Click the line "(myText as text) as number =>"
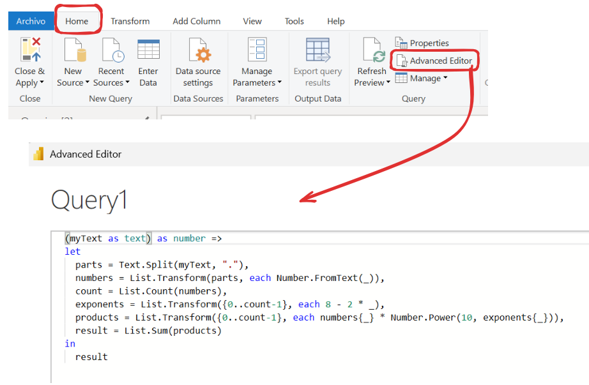589x385 pixels. click(x=143, y=239)
